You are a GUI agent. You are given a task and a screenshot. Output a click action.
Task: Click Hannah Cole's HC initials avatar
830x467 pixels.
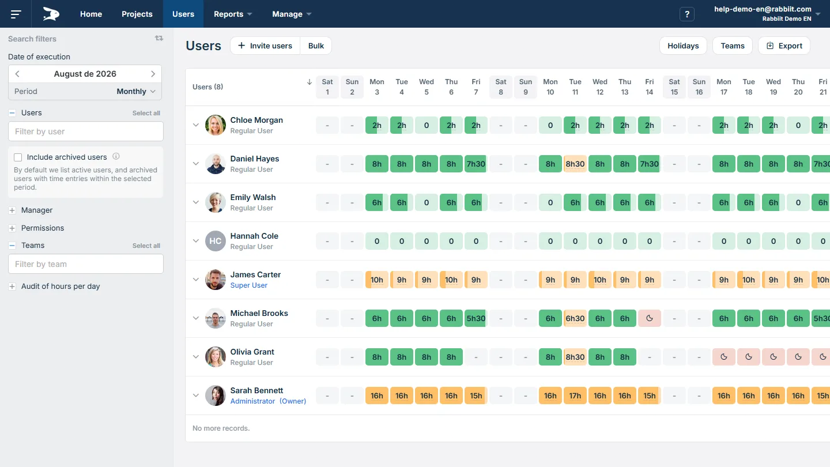216,241
